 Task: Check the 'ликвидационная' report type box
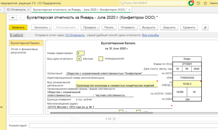pyautogui.click(x=101, y=59)
